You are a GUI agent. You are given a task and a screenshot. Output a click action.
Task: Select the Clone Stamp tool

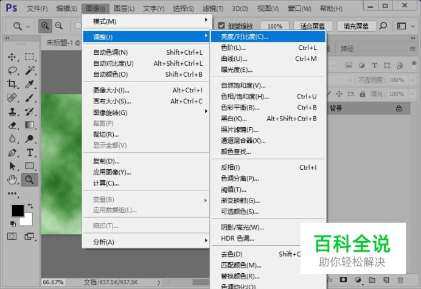tap(12, 111)
